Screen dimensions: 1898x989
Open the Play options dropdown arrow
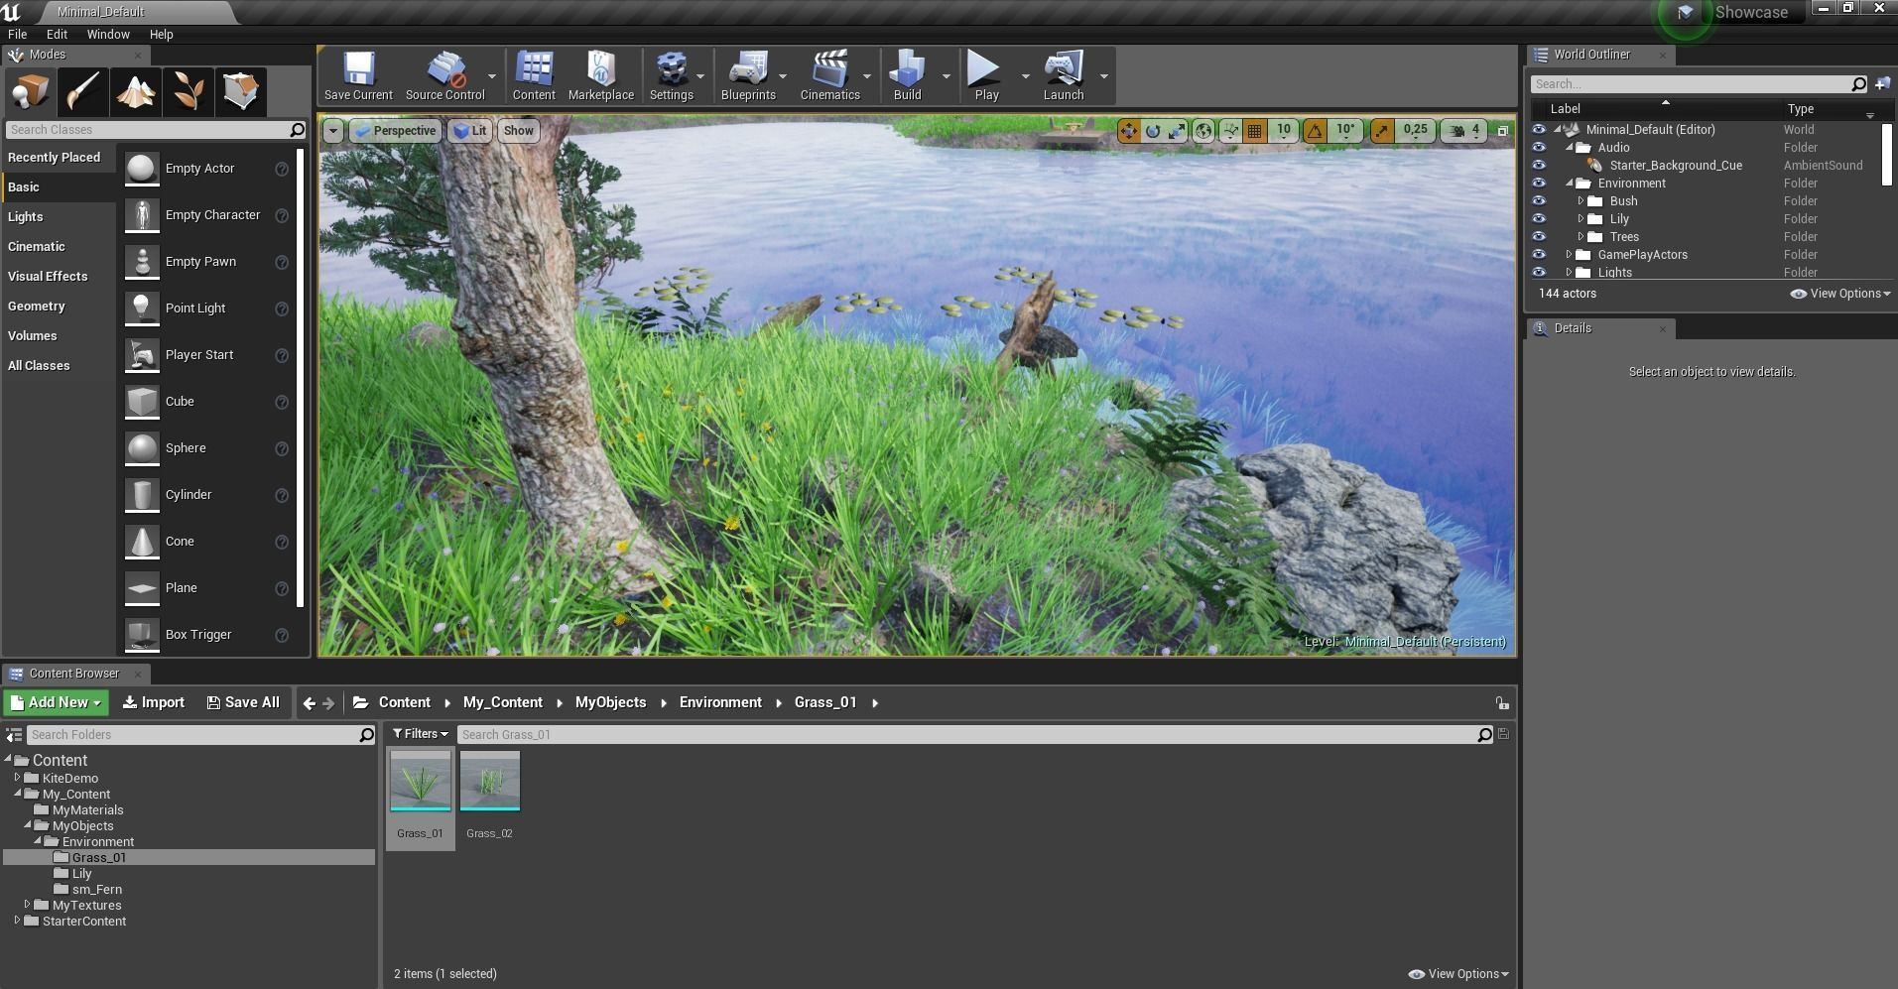tap(1025, 76)
